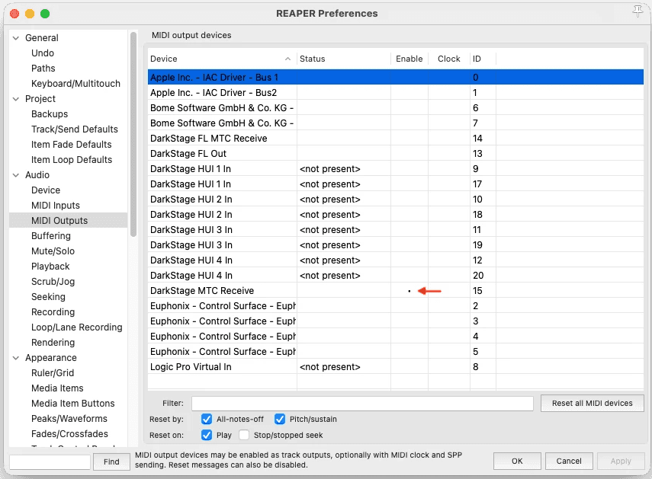The image size is (652, 479).
Task: Select DarkStage HUI 4 In ID 20
Action: [x=396, y=276]
